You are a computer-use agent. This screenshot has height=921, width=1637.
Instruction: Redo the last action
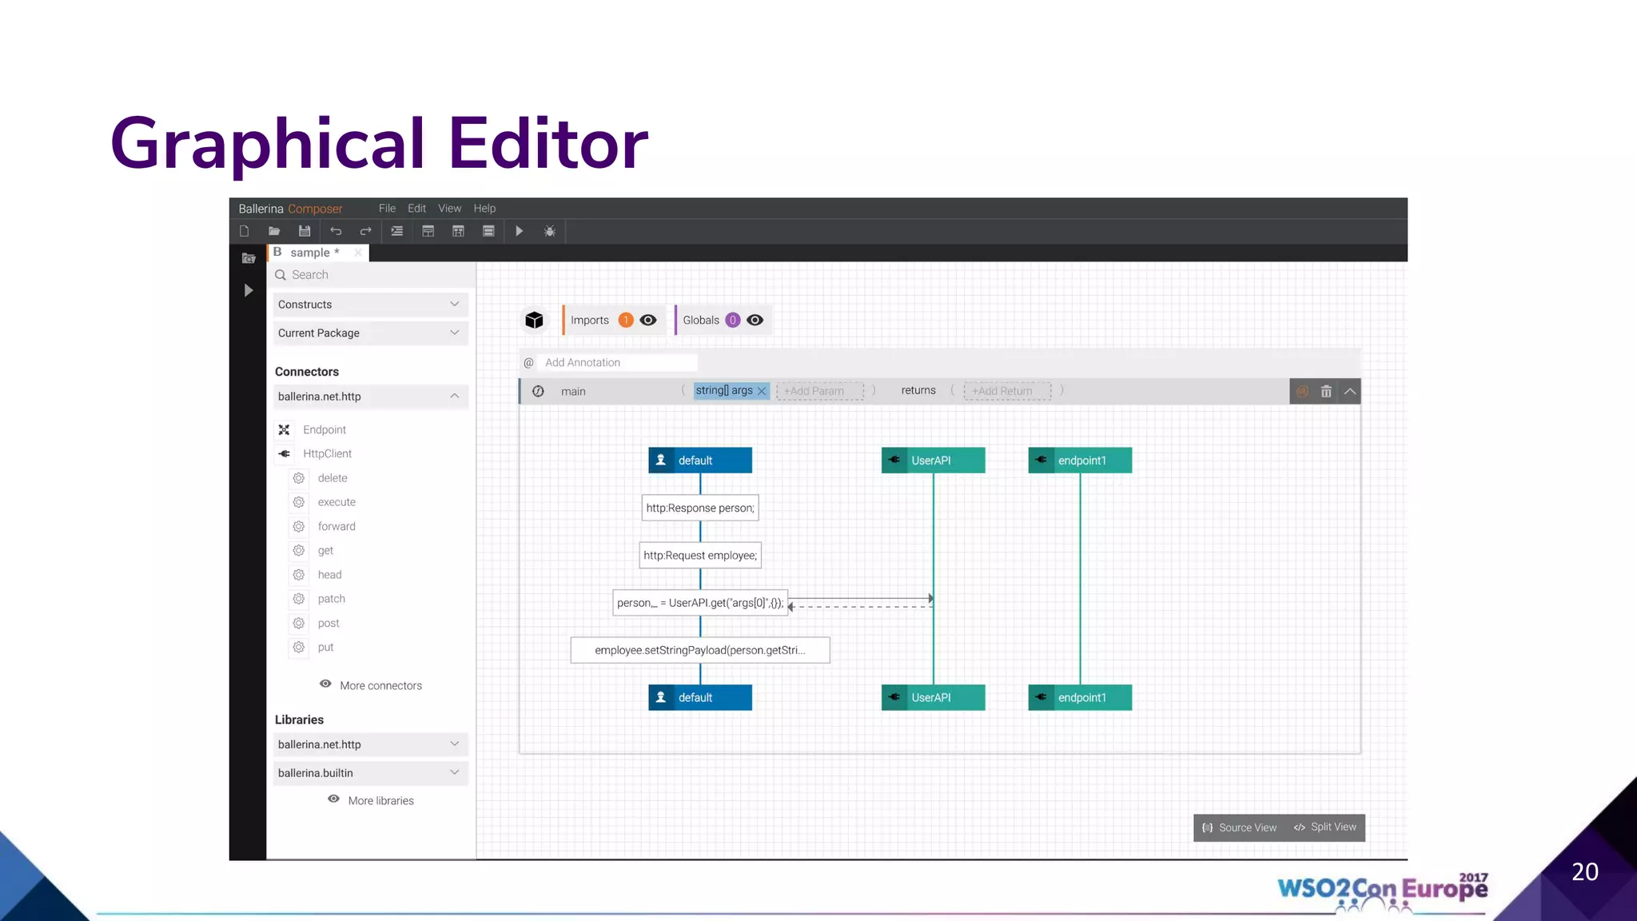tap(365, 231)
